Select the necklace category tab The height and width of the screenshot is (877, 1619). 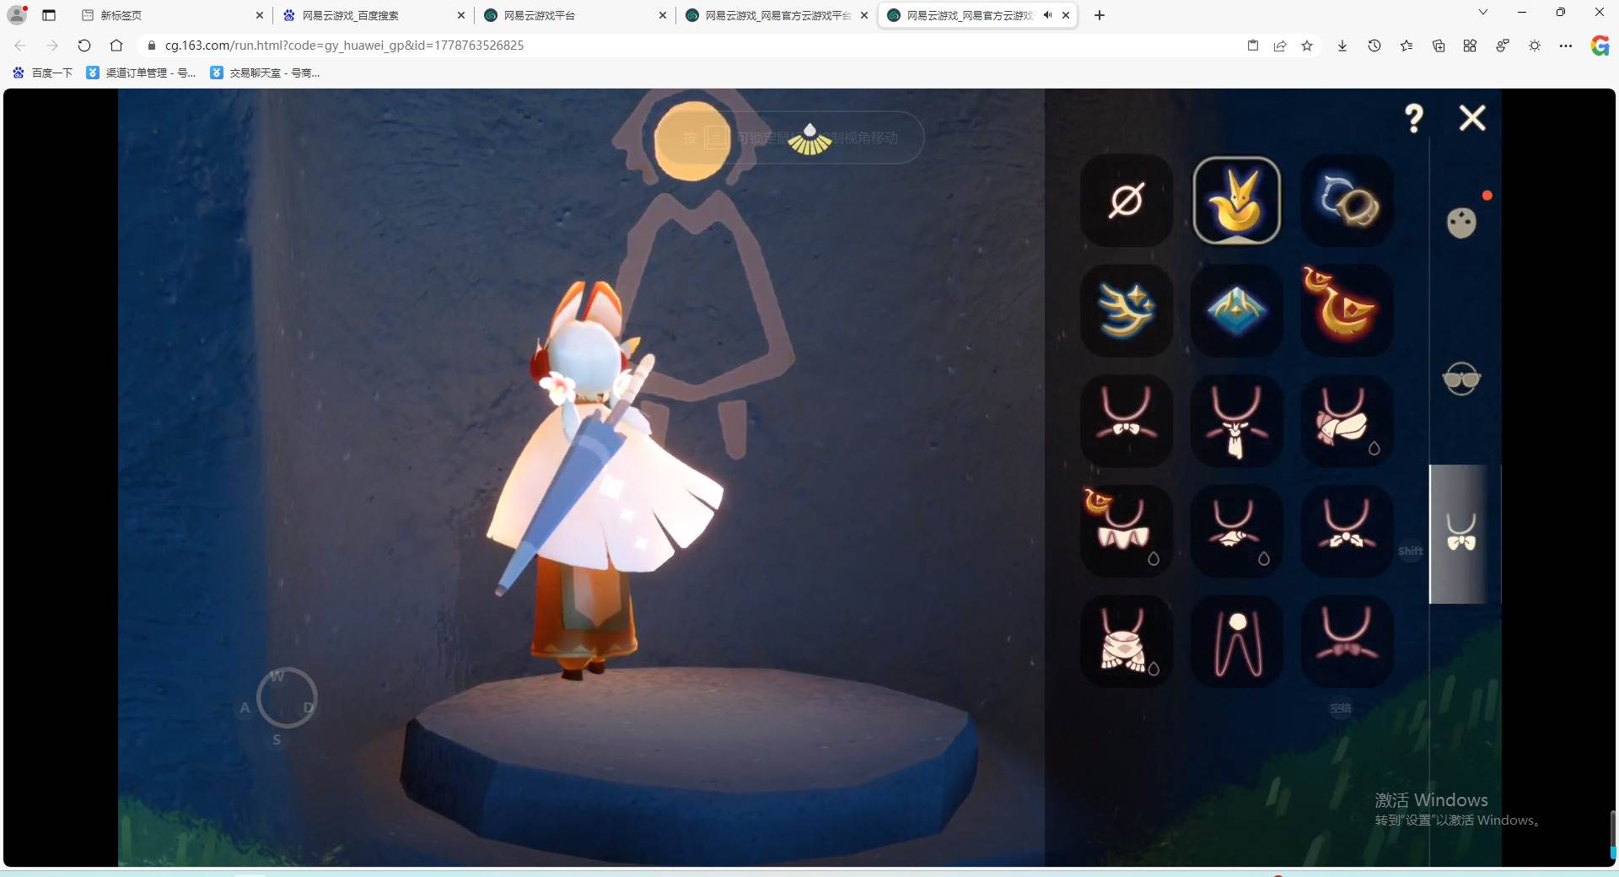(1462, 533)
